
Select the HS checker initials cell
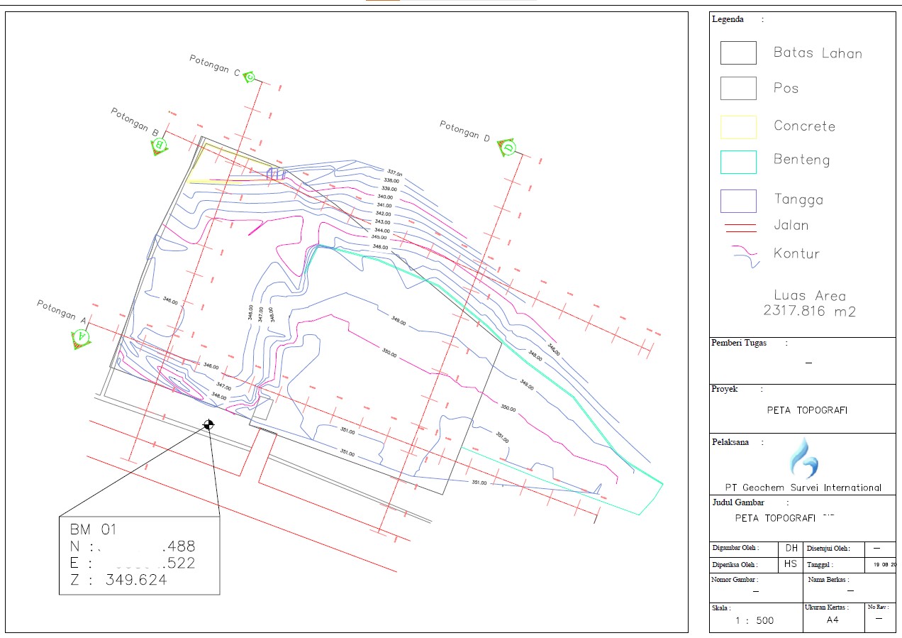pos(791,565)
